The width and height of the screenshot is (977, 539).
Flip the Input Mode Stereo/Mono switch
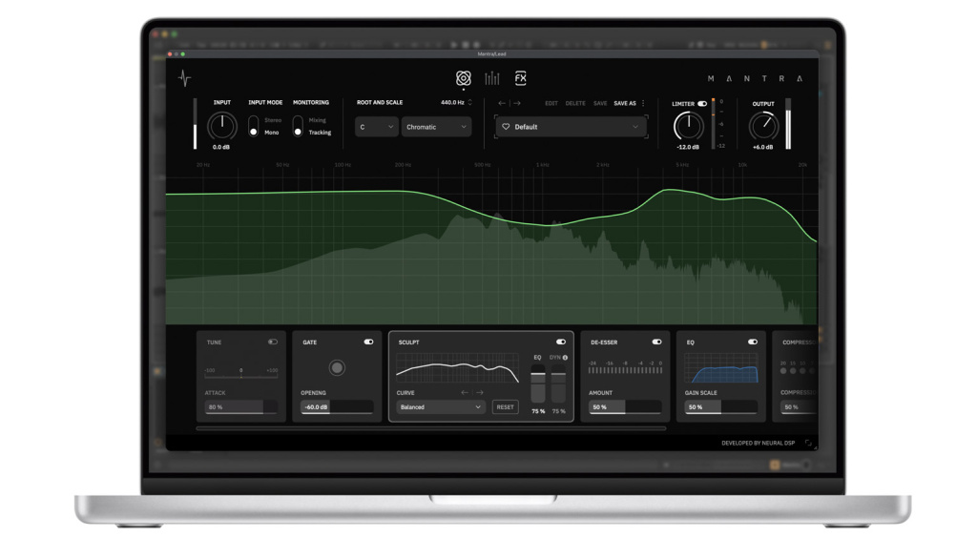[253, 126]
